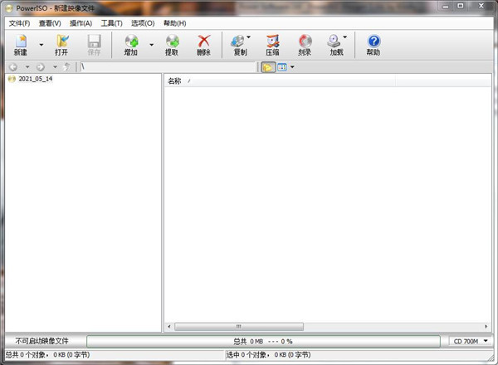Click the Save (保存) toolbar icon
498x365 pixels.
click(x=94, y=45)
